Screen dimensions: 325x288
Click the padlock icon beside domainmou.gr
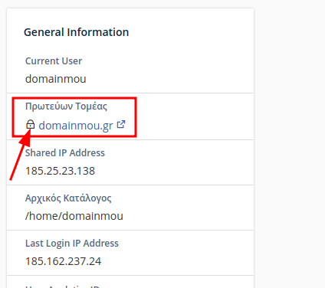pyautogui.click(x=31, y=125)
